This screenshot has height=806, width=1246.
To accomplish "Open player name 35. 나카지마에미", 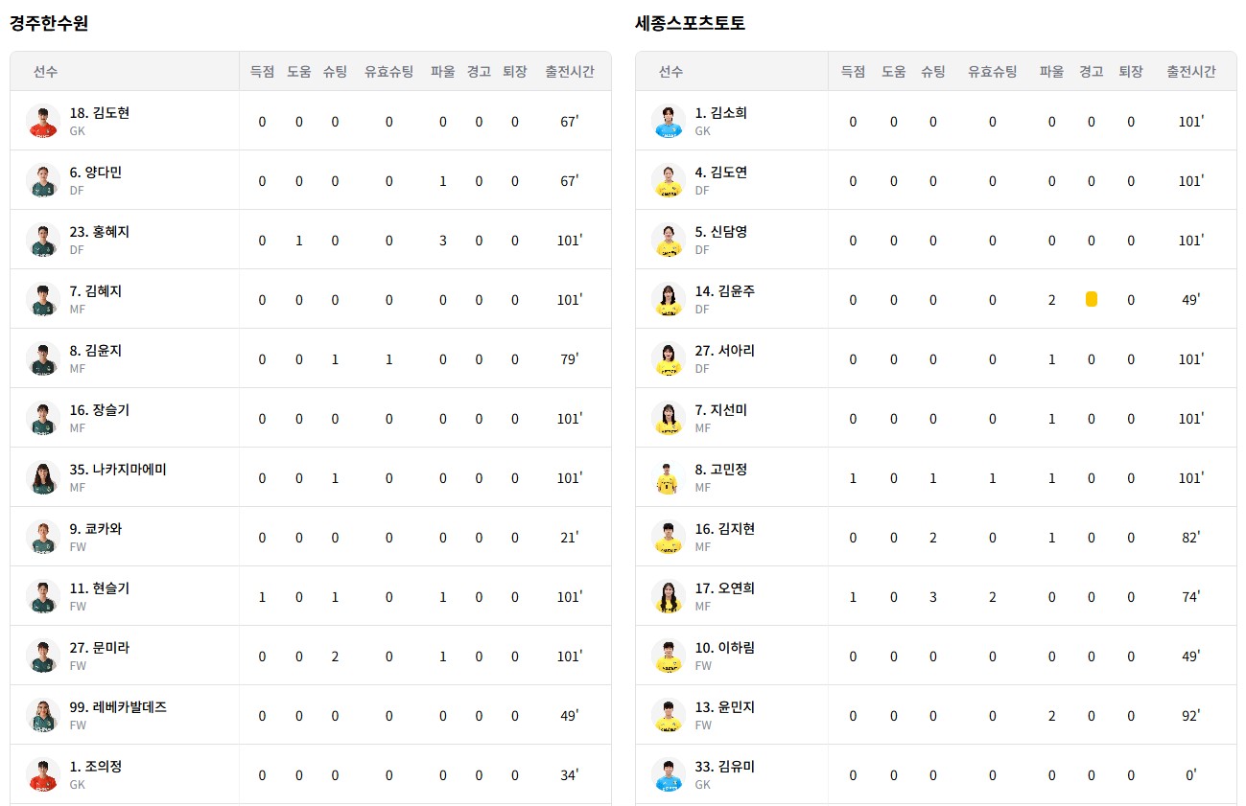I will point(118,470).
